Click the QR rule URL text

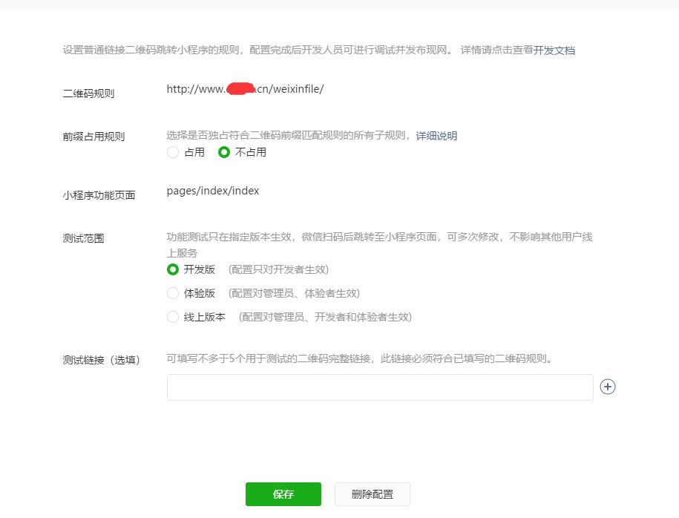245,89
